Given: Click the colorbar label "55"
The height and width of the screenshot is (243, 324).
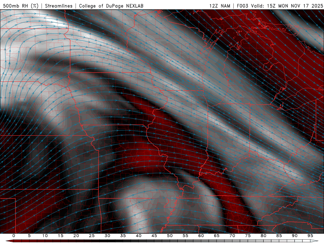Looking at the screenshot, I should click(x=185, y=236).
